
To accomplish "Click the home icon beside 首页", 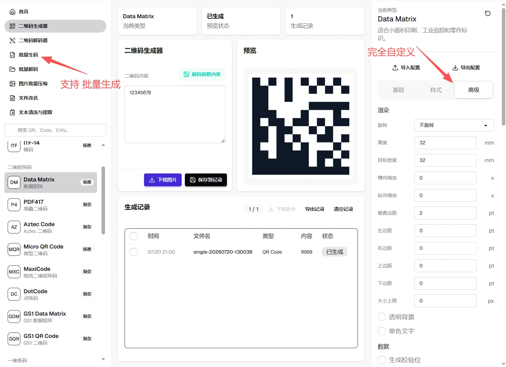I will (12, 12).
